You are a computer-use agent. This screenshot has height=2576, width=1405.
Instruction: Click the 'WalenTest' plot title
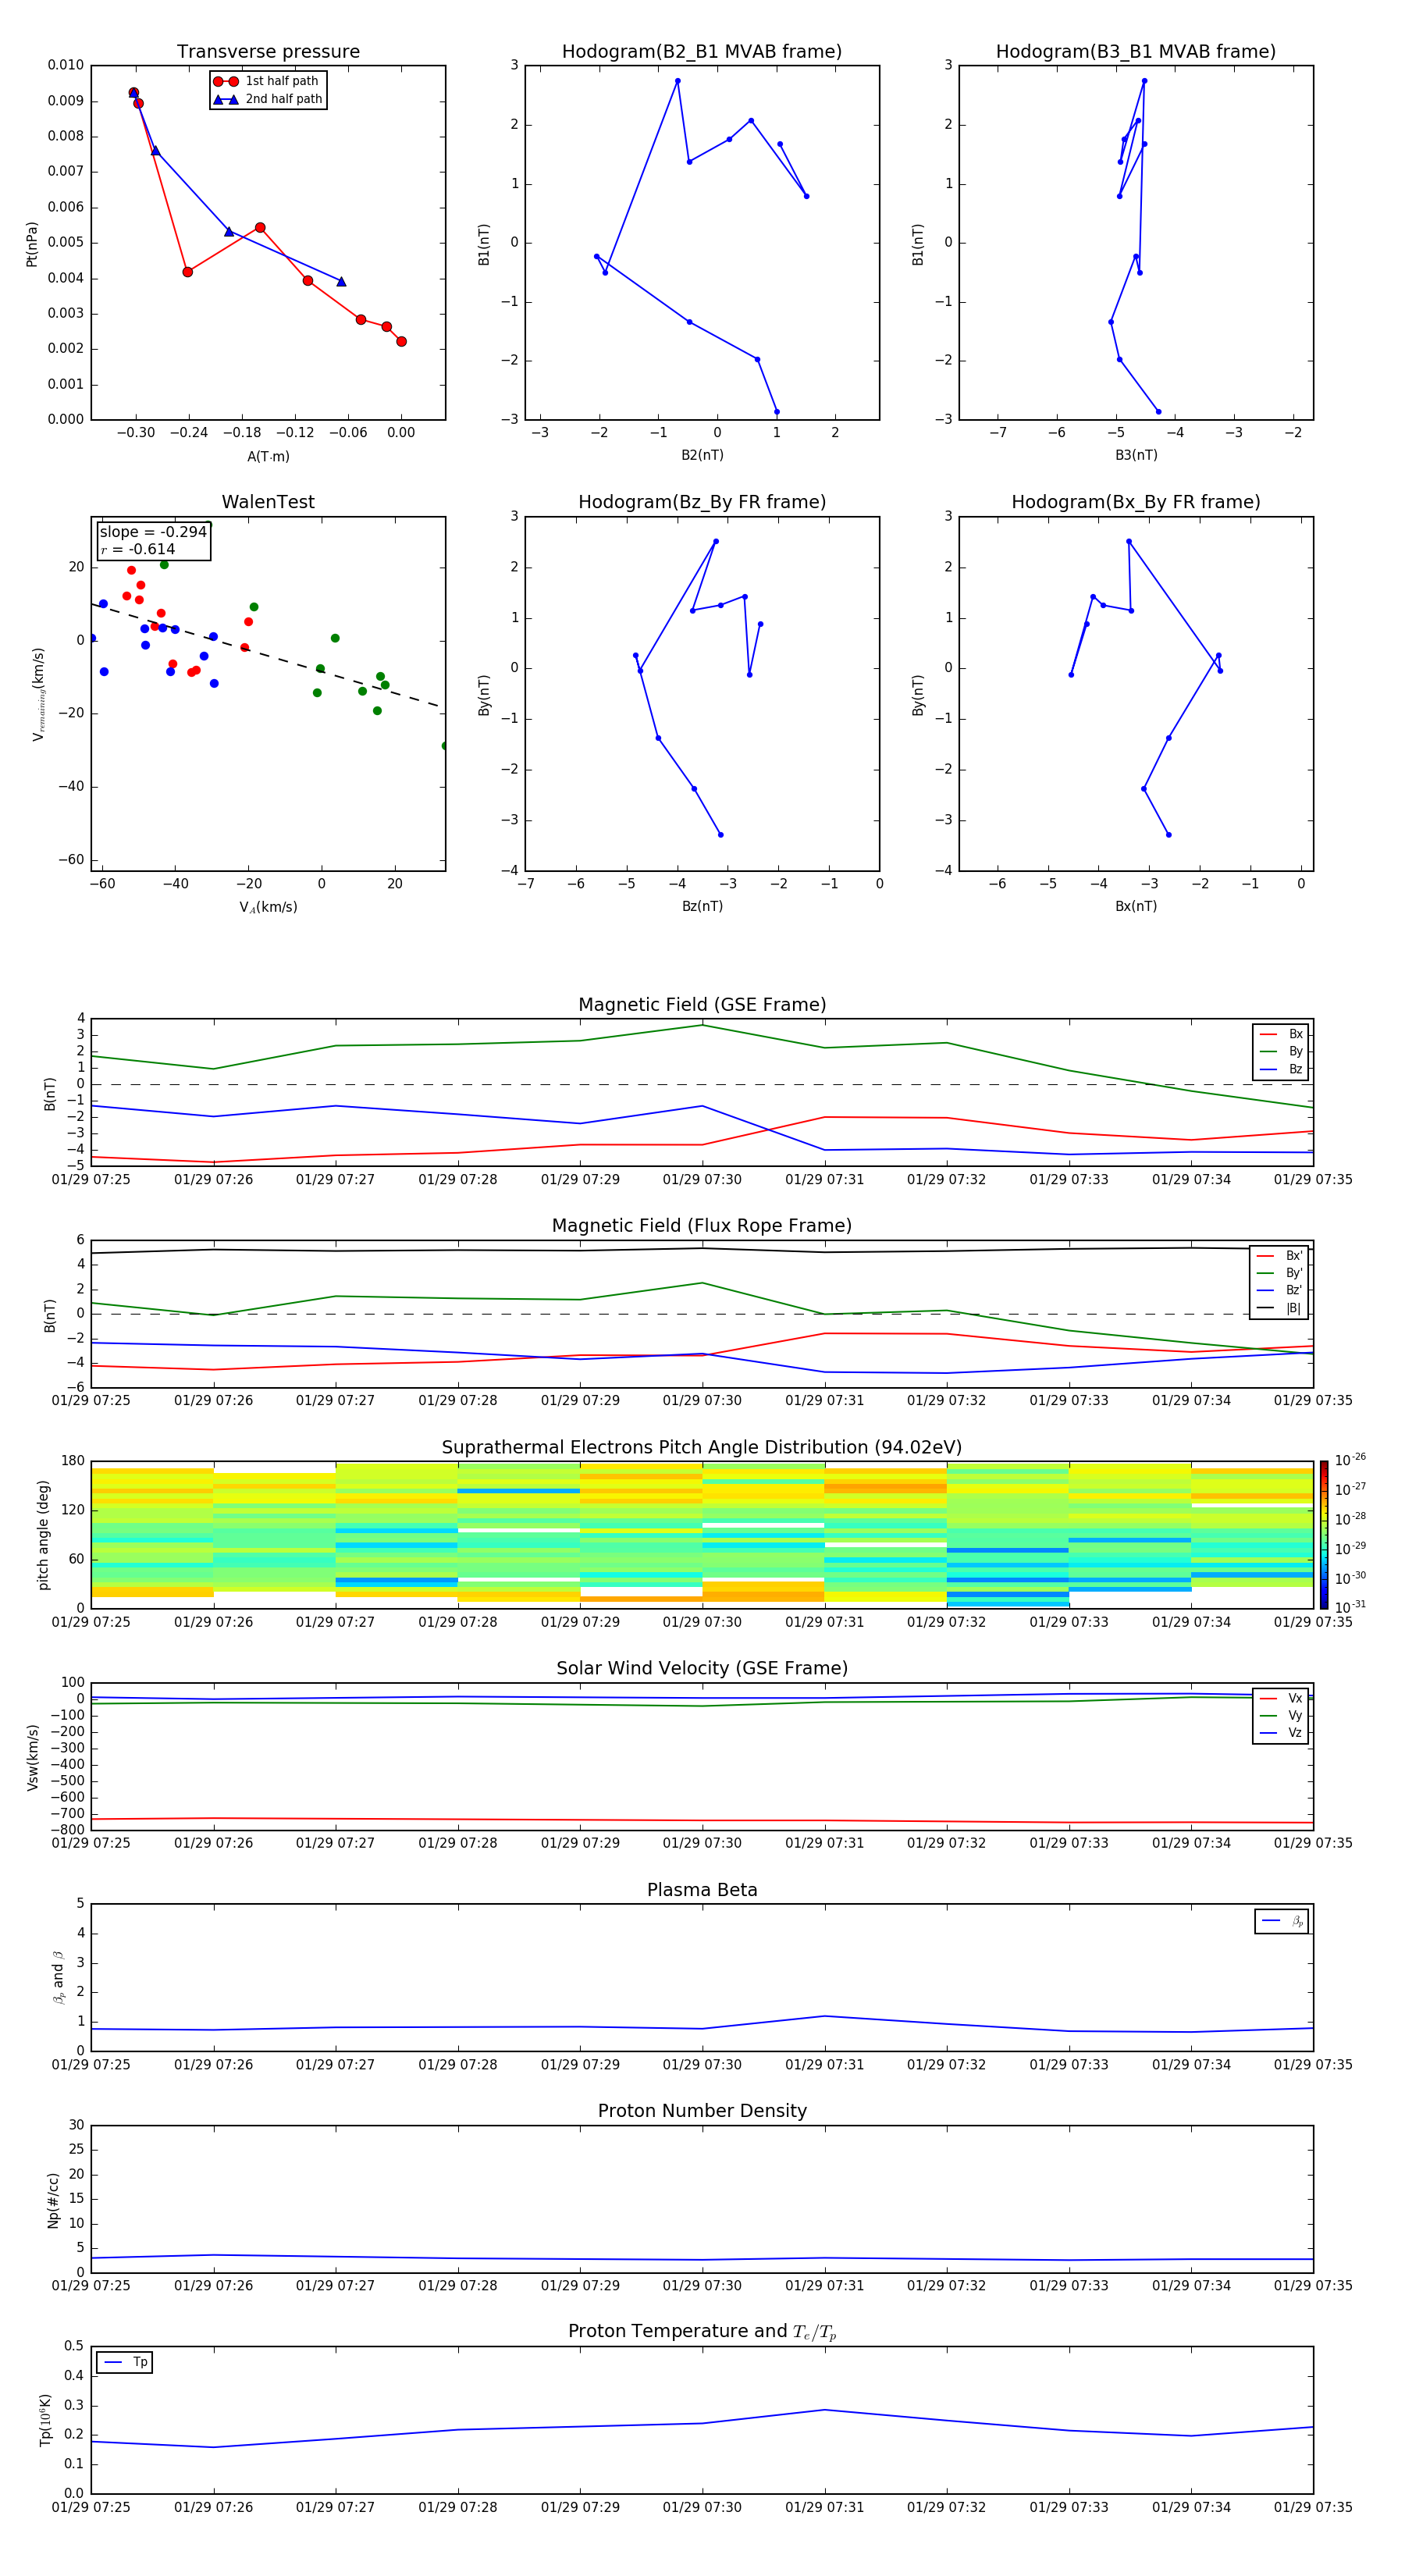268,502
